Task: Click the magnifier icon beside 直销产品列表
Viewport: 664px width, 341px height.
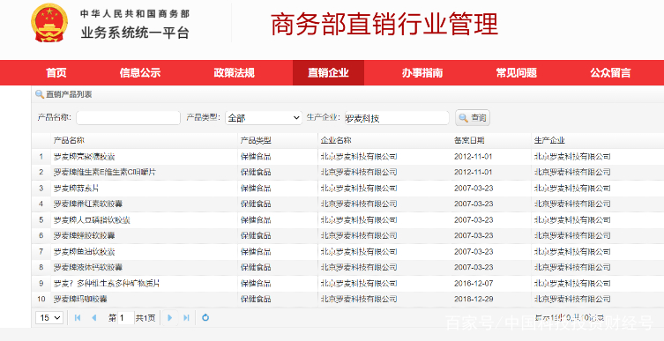Action: coord(40,94)
